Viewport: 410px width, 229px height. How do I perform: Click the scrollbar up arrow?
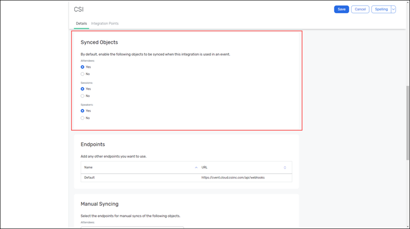[x=407, y=3]
